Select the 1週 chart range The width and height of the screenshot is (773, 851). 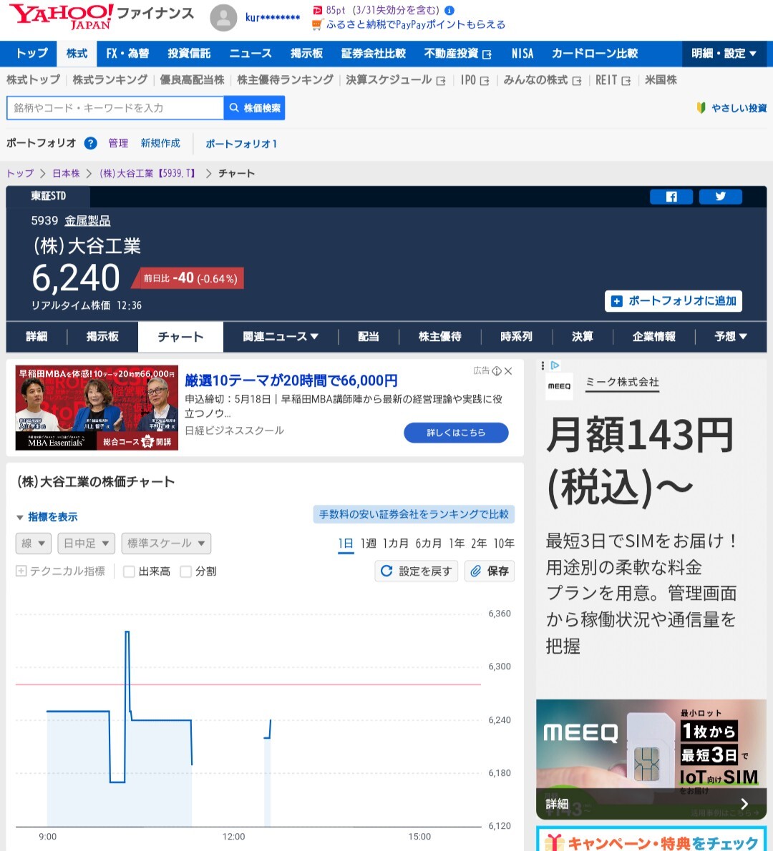point(369,543)
